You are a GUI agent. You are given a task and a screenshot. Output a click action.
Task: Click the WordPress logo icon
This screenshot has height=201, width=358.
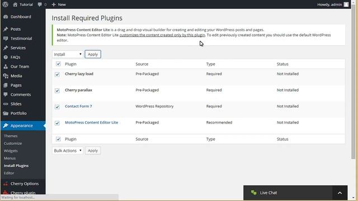pyautogui.click(x=6, y=4)
